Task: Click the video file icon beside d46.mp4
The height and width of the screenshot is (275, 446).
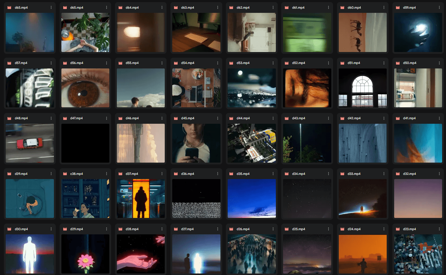Action: pyautogui.click(x=120, y=118)
